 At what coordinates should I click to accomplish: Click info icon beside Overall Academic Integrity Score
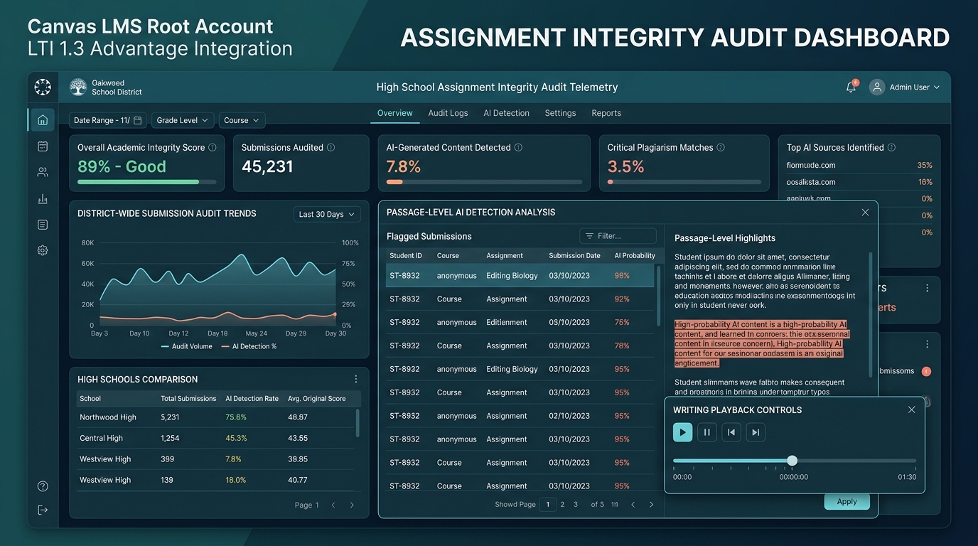pyautogui.click(x=212, y=148)
